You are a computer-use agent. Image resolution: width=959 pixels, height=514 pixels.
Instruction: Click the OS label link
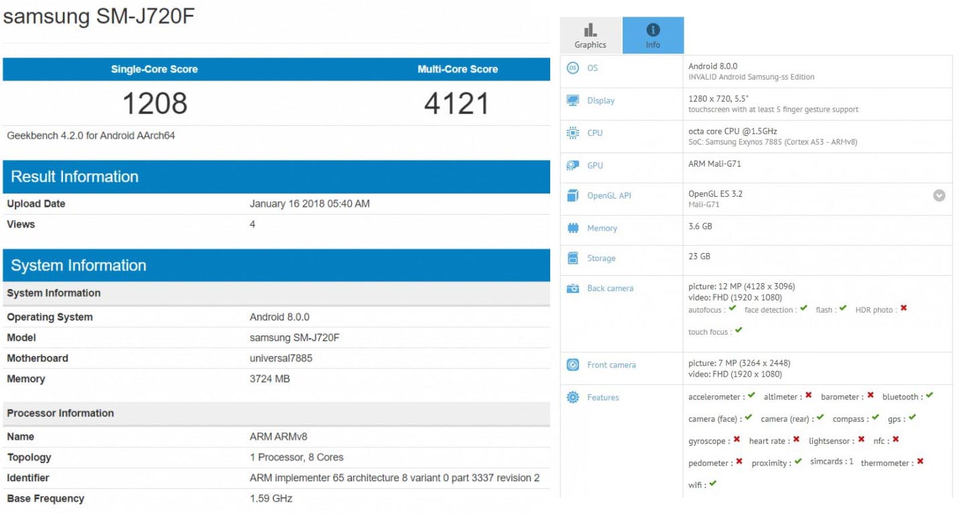point(592,68)
